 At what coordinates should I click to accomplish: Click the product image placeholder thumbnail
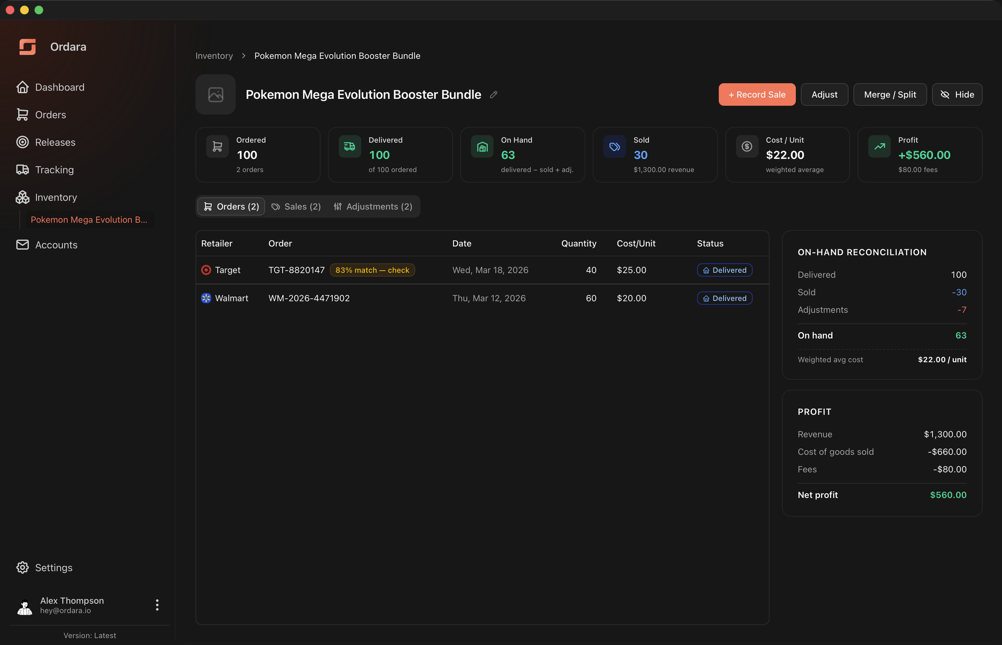click(x=215, y=95)
